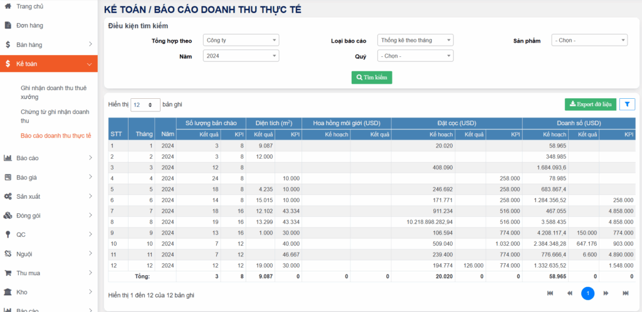
Task: Jump to the first page of results
Action: tap(550, 293)
